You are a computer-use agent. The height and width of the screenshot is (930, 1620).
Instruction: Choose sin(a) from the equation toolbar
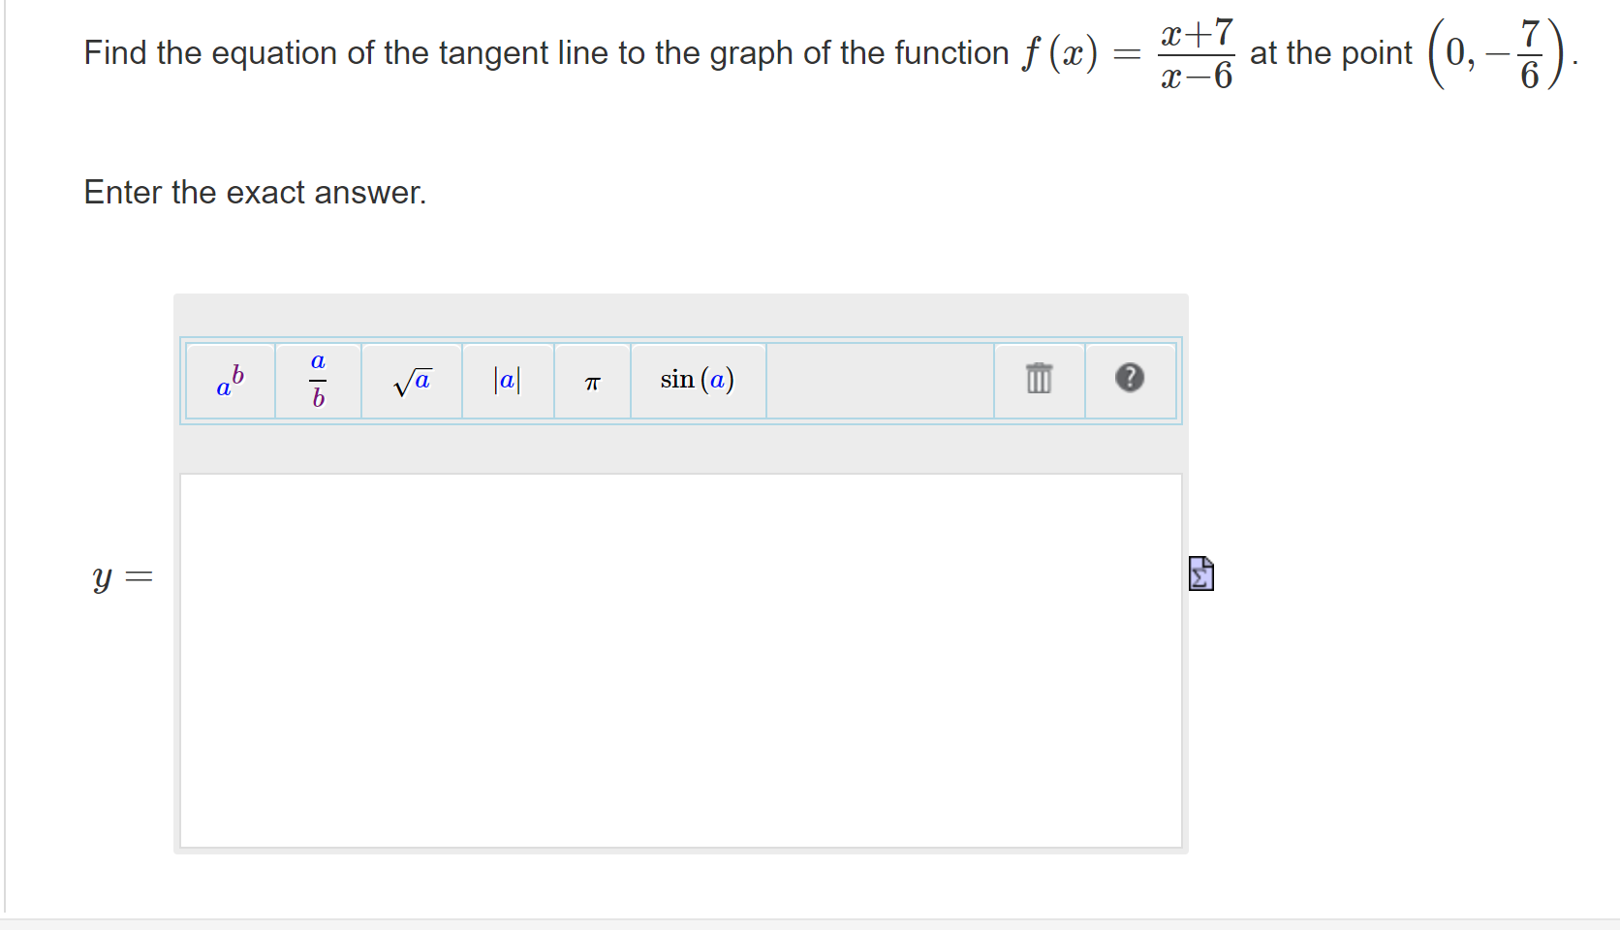click(697, 380)
